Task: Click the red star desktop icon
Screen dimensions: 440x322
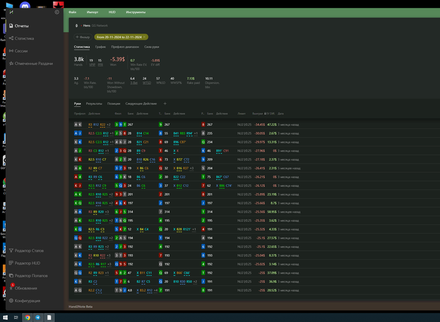Action: coord(58,5)
